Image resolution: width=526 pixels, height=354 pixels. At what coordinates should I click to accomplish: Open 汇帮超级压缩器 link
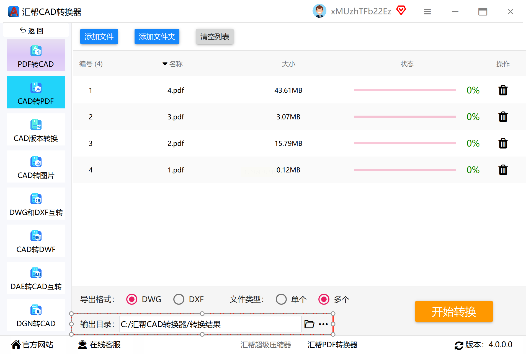click(x=266, y=345)
